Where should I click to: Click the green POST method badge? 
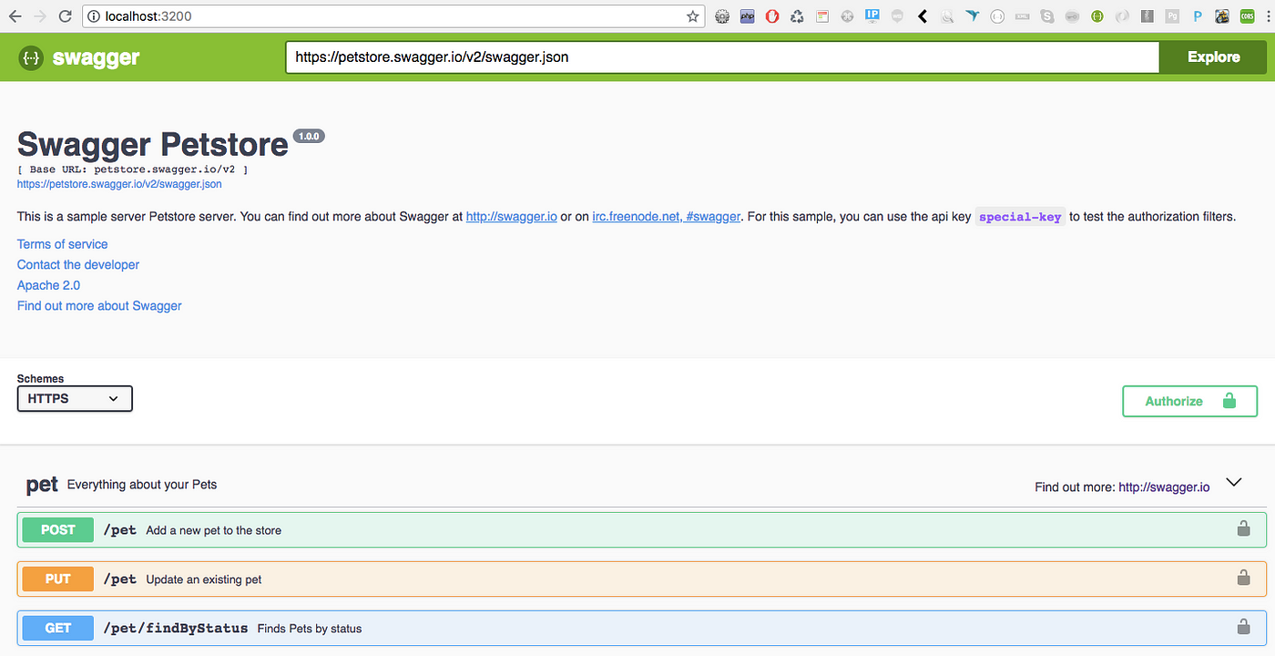[x=58, y=529]
